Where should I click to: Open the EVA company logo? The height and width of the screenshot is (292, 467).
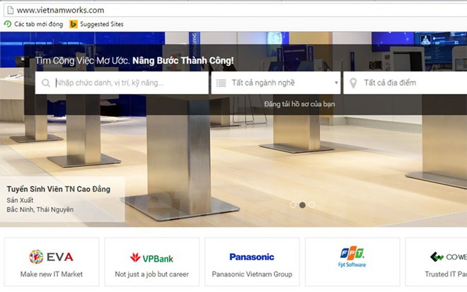click(x=51, y=257)
